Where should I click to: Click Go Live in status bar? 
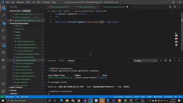click(x=158, y=97)
